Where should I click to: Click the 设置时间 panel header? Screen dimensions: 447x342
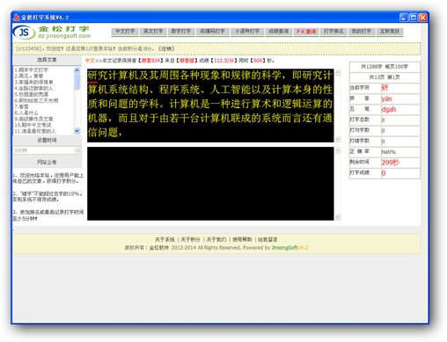point(47,141)
